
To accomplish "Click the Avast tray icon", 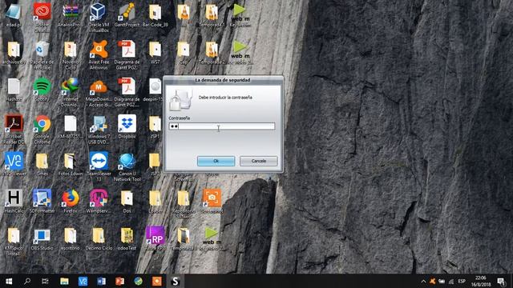I will point(433,281).
